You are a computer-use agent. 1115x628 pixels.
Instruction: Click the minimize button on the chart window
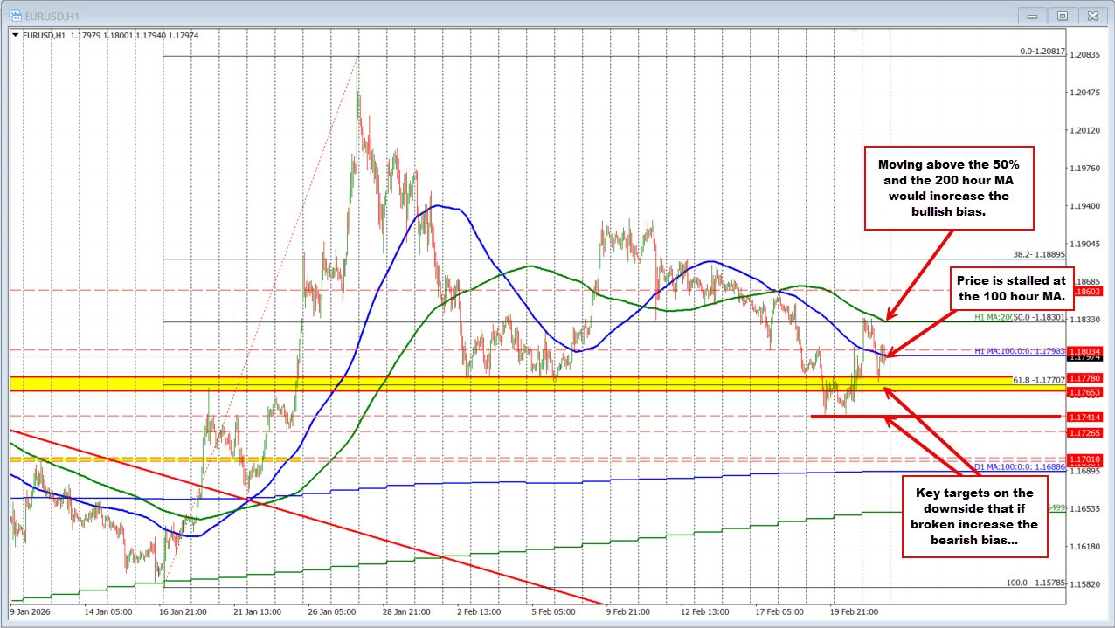click(1032, 15)
